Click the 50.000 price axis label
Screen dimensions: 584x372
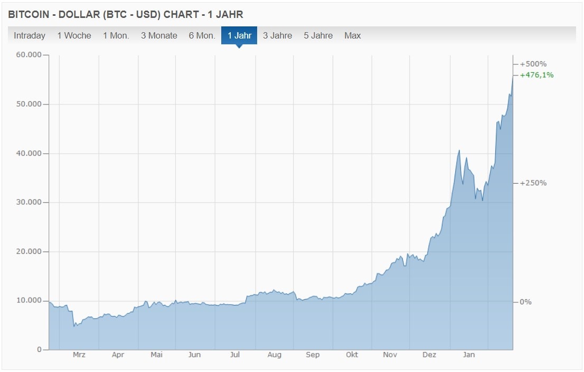click(x=29, y=104)
